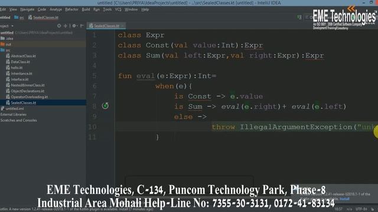Click the Build Project hammer icon
The width and height of the screenshot is (378, 212).
pos(299,17)
